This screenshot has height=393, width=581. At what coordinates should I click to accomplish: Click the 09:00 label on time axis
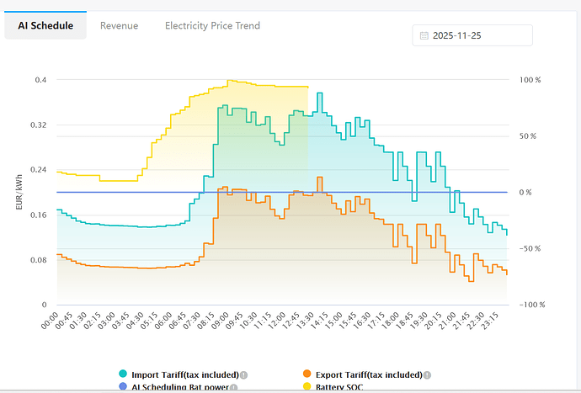(221, 321)
